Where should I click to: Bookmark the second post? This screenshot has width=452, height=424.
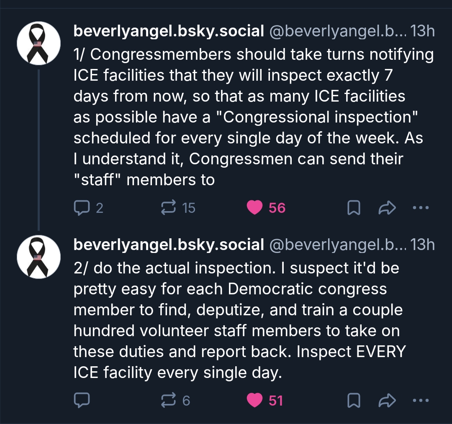tap(354, 401)
